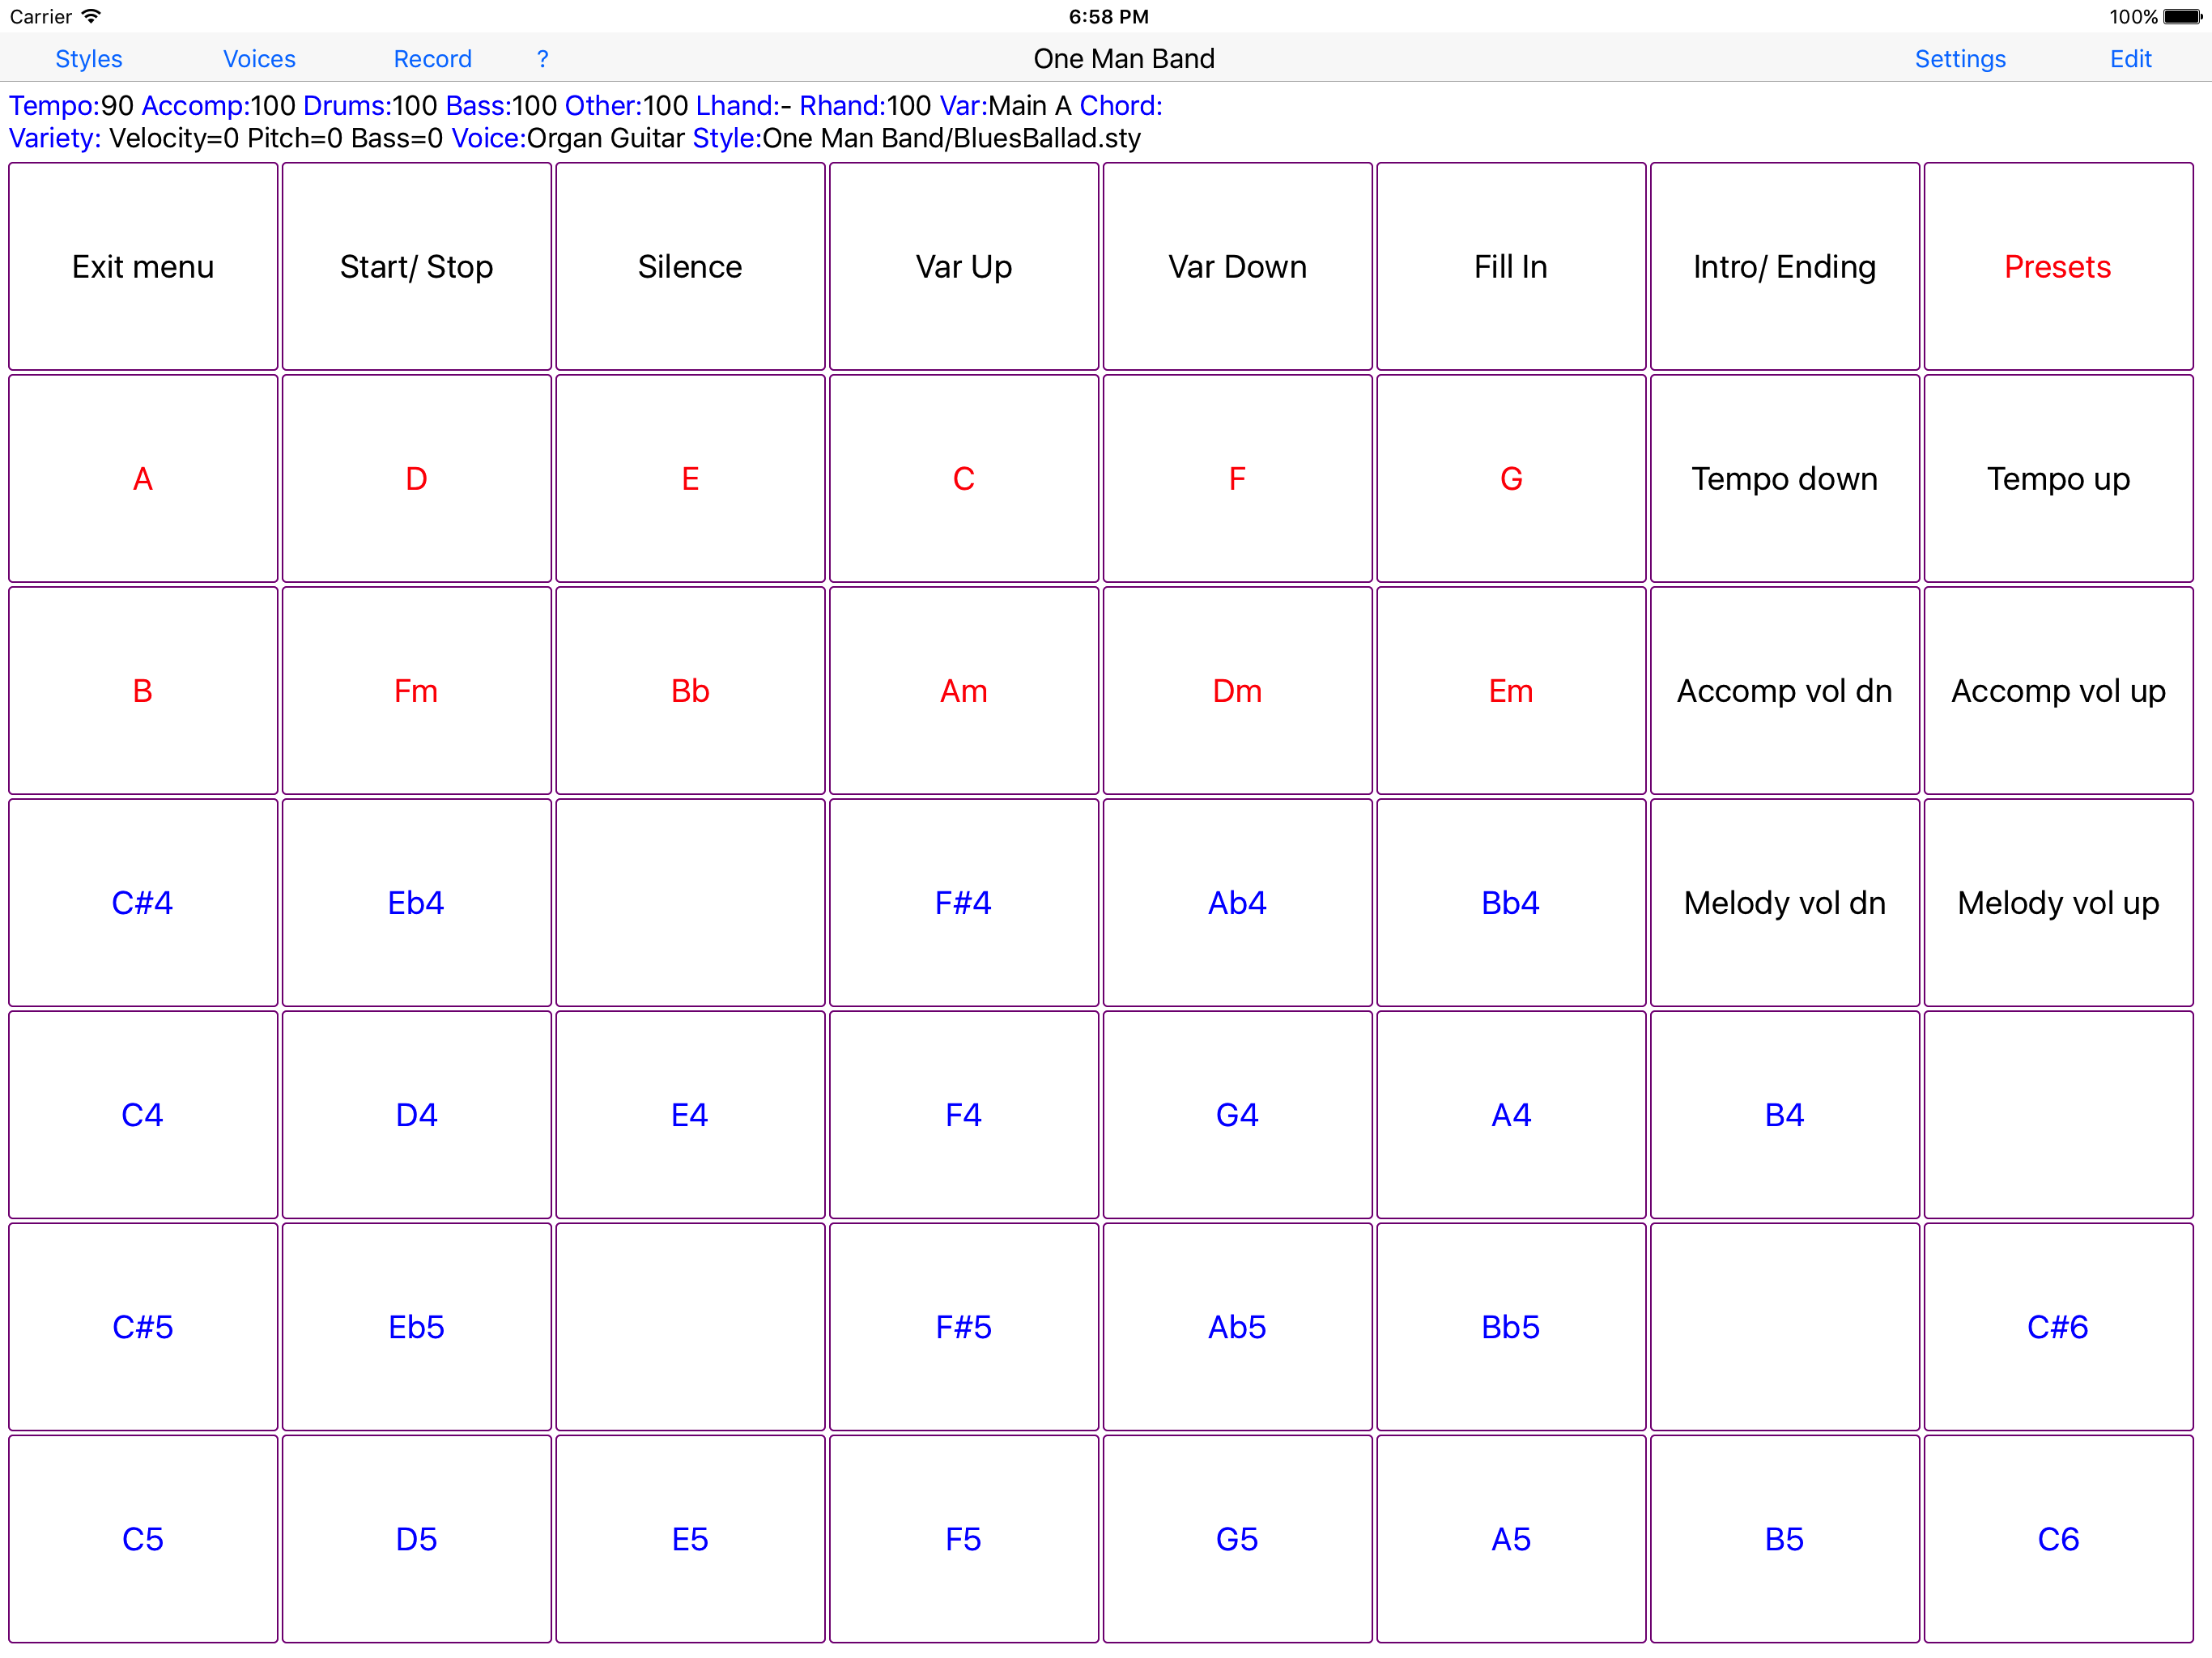Viewport: 2212px width, 1658px height.
Task: Play the G5 note pad
Action: click(1237, 1539)
